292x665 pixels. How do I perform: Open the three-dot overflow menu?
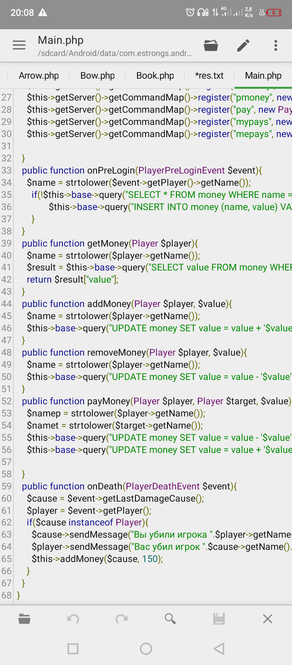pos(276,45)
